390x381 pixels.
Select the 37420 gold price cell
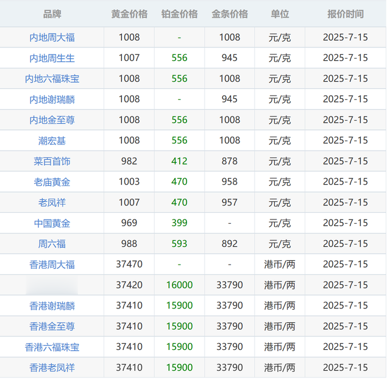point(129,285)
